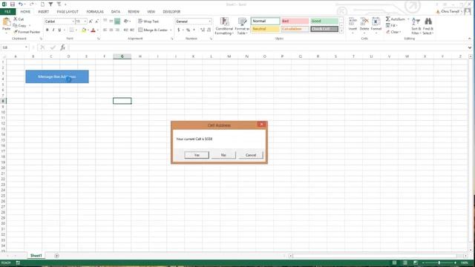Image resolution: width=475 pixels, height=267 pixels.
Task: Apply the red font color
Action: click(94, 30)
